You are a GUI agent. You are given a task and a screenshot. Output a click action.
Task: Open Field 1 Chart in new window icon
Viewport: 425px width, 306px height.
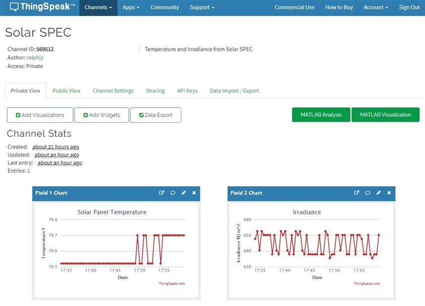162,193
